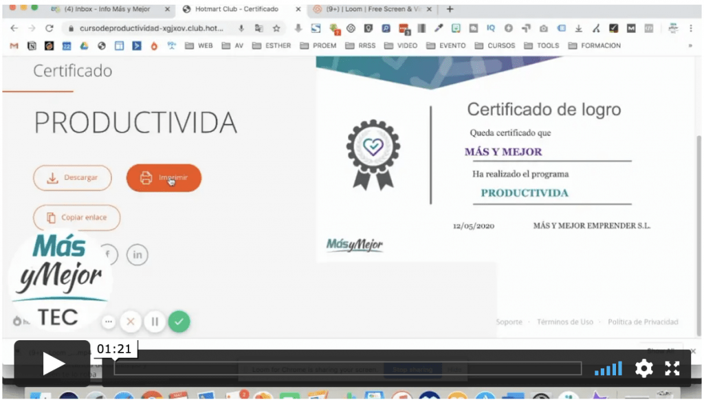Viewport: 704px width, 400px height.
Task: Bookmark this page with star icon
Action: click(276, 28)
